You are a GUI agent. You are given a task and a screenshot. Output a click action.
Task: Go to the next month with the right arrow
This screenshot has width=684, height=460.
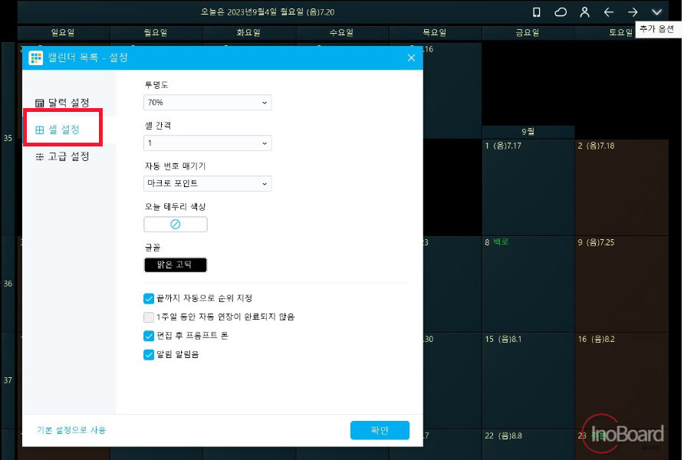point(633,12)
